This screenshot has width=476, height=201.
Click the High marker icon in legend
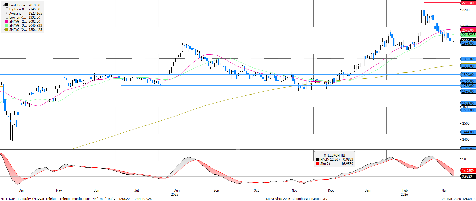pos(7,9)
